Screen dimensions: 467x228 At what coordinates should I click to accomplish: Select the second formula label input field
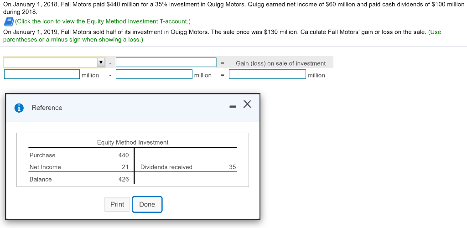pos(166,62)
